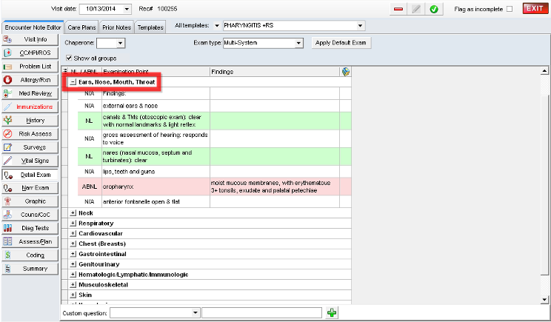Viewport: 551px width, 322px height.
Task: Open Visit Info section icon
Action: [x=7, y=39]
